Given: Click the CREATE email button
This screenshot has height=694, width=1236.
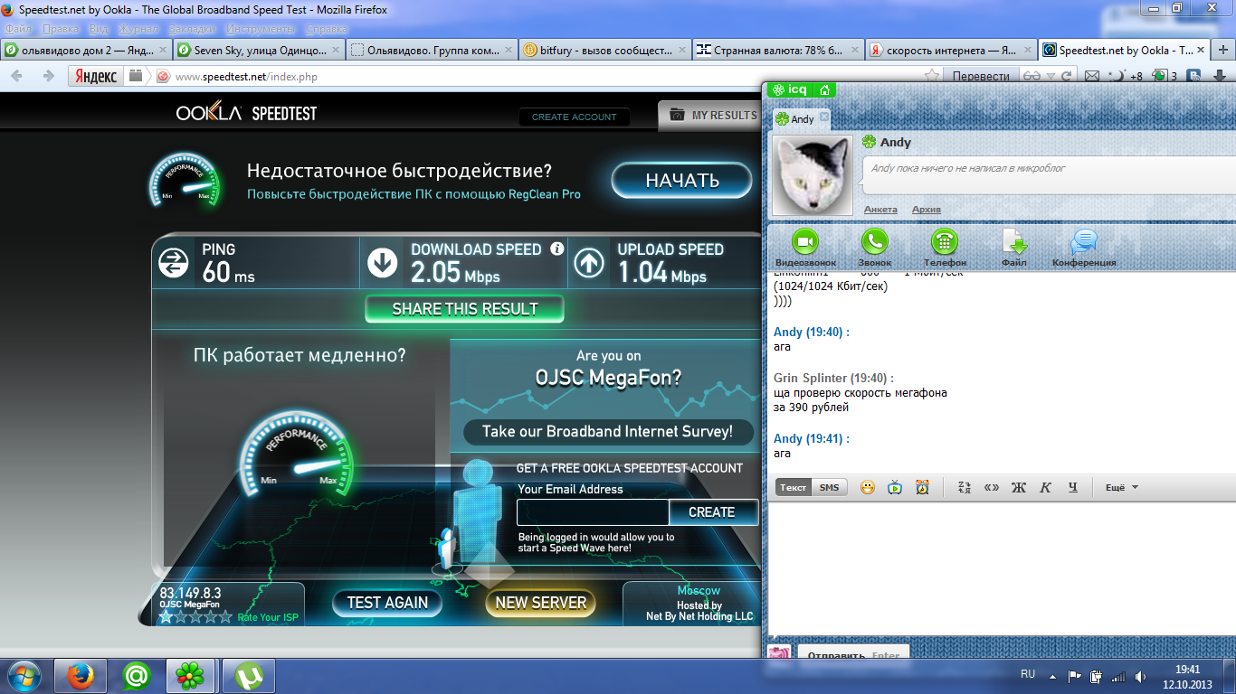Looking at the screenshot, I should (712, 511).
